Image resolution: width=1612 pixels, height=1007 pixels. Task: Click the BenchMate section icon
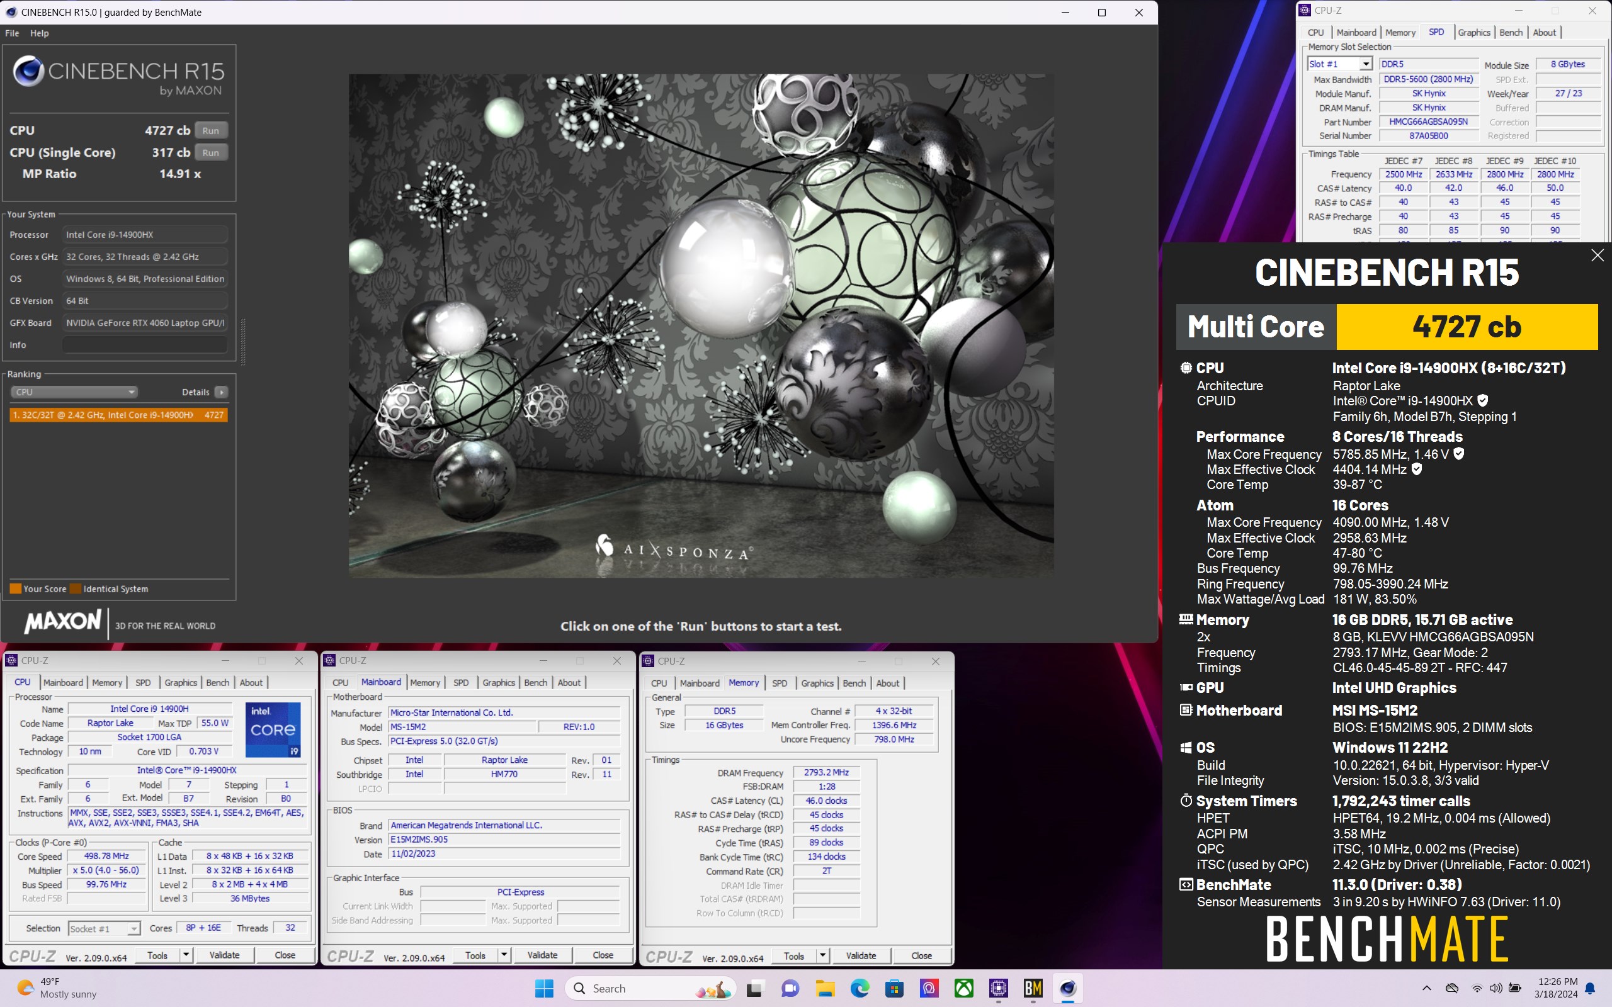[x=1186, y=884]
